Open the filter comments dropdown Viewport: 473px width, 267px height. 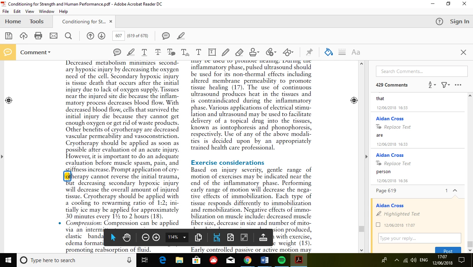coord(446,85)
